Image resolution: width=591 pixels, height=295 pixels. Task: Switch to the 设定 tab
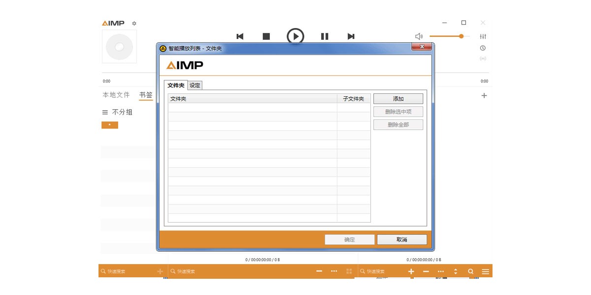pyautogui.click(x=194, y=85)
